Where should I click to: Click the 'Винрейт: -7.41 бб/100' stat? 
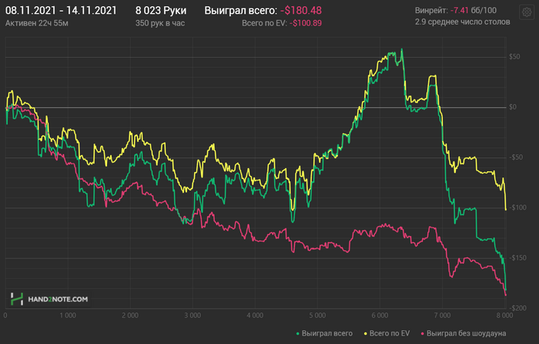[x=456, y=10]
